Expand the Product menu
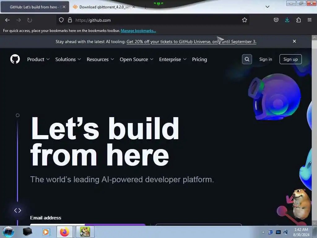This screenshot has height=238, width=317. (x=38, y=59)
